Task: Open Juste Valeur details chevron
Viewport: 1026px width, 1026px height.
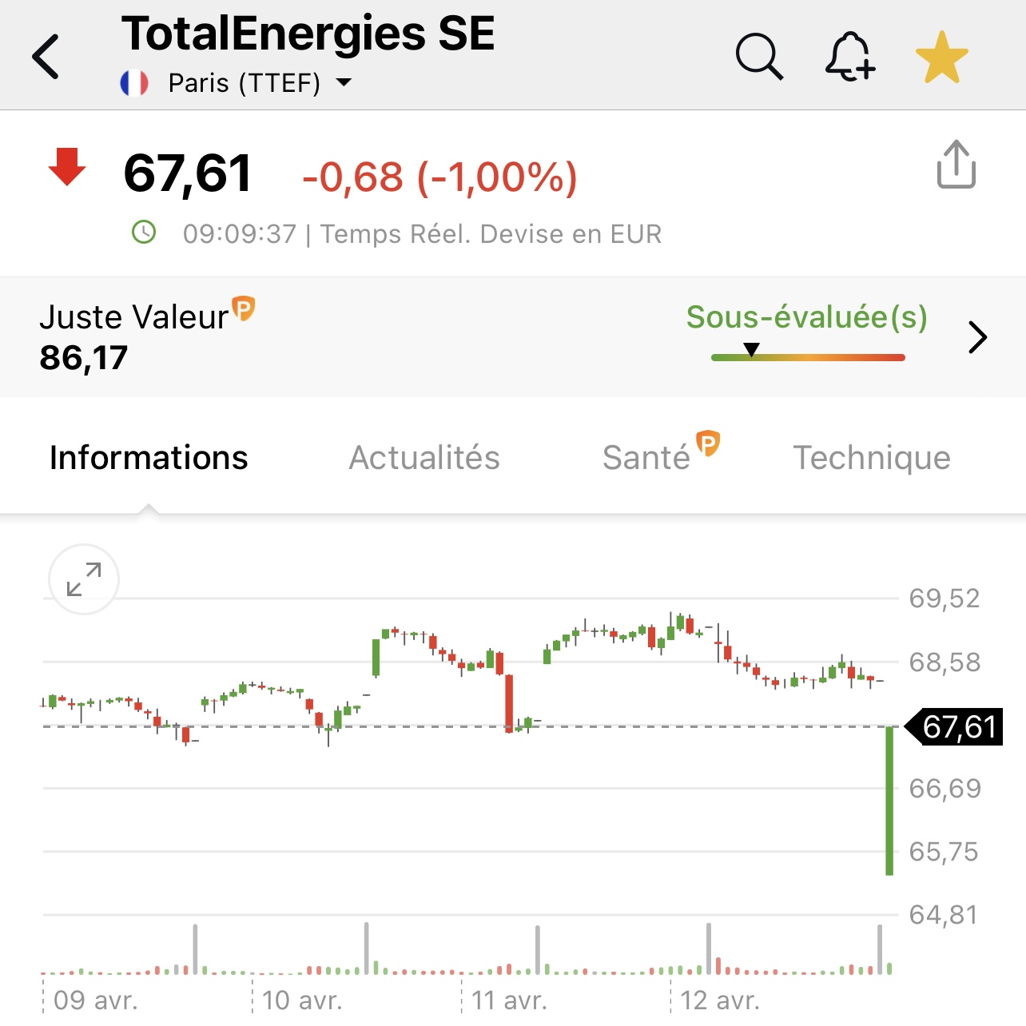Action: click(x=977, y=337)
